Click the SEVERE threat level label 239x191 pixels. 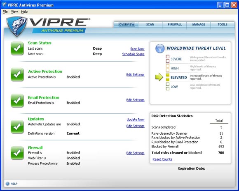point(176,59)
